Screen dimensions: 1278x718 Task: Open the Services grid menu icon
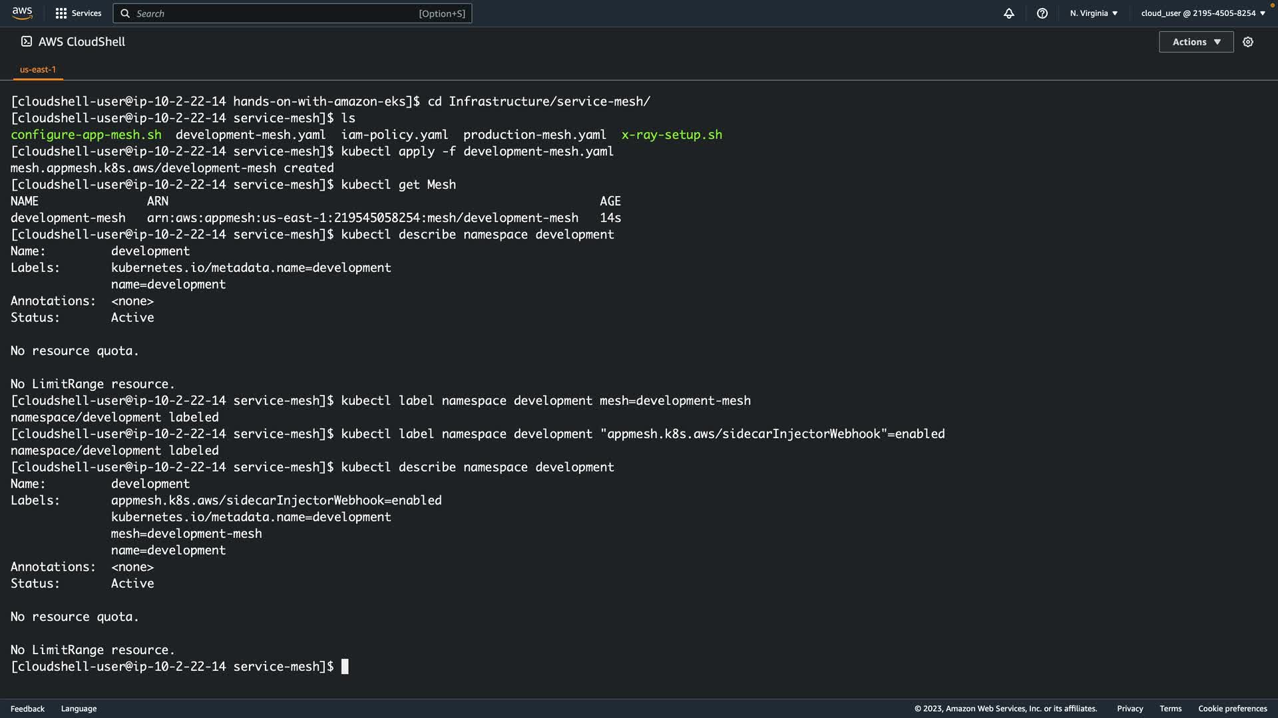(x=61, y=13)
